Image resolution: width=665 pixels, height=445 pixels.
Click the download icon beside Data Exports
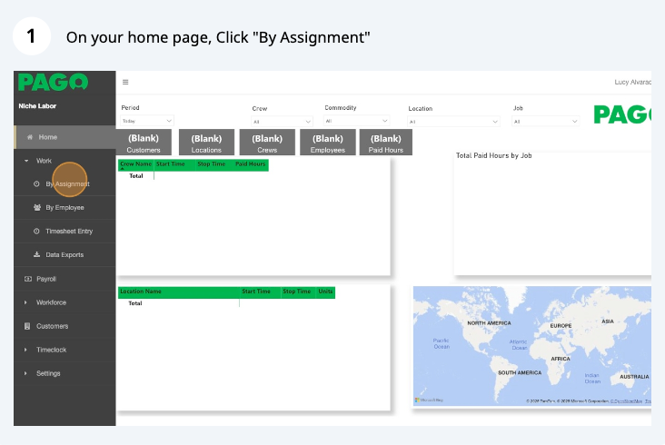(36, 255)
